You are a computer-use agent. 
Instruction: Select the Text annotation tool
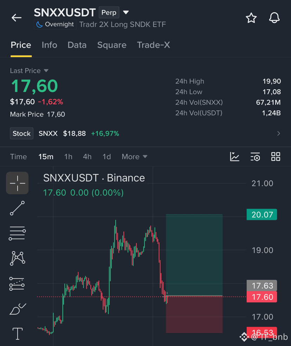pyautogui.click(x=18, y=334)
